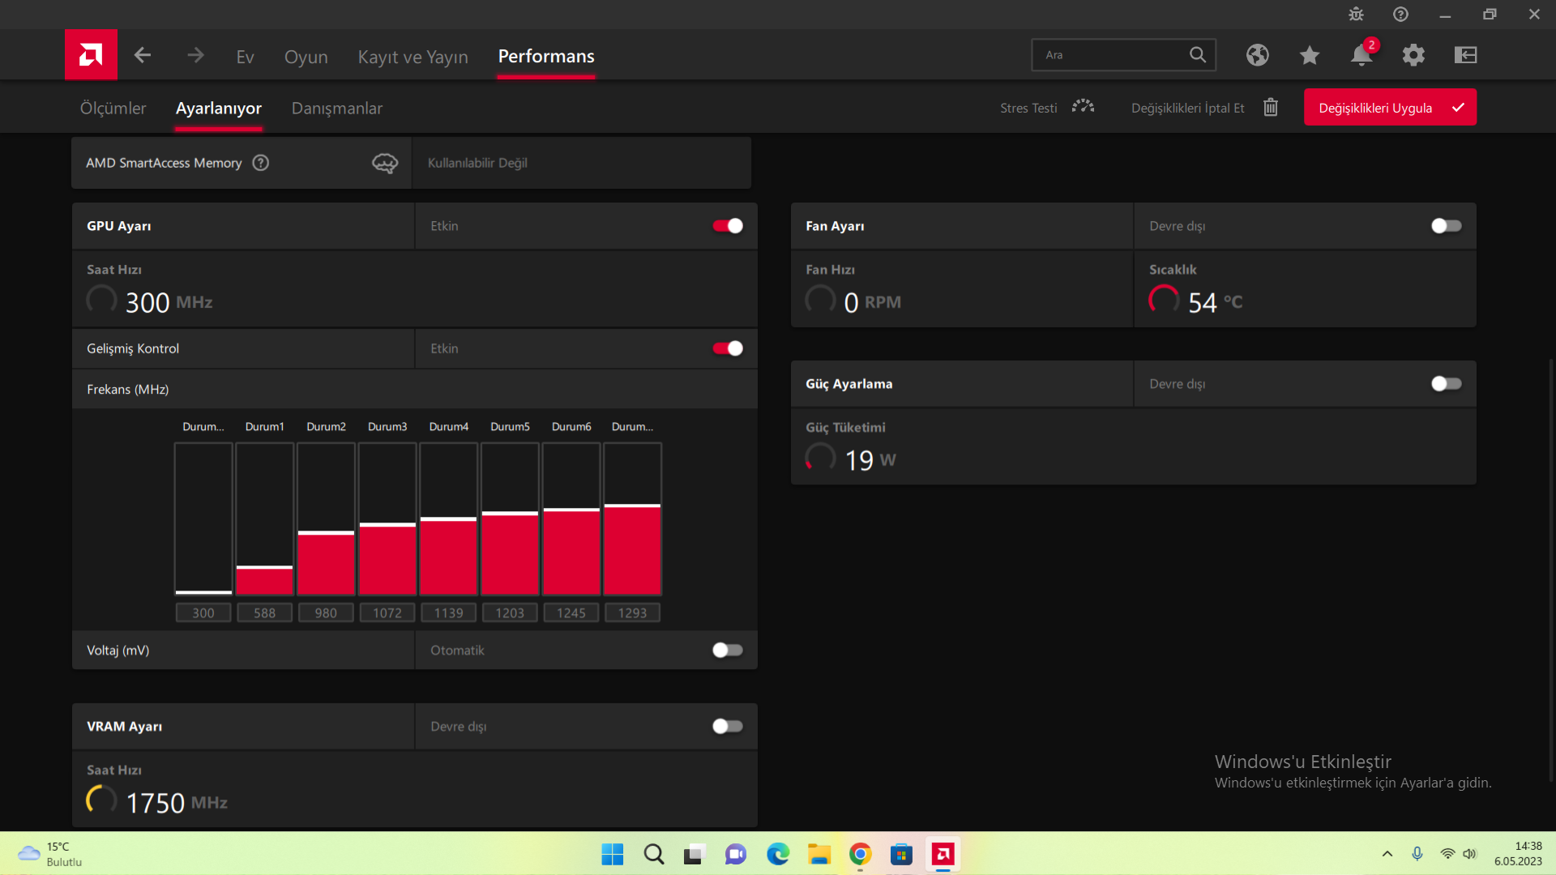
Task: Toggle the sidebar panel icon
Action: (x=1465, y=55)
